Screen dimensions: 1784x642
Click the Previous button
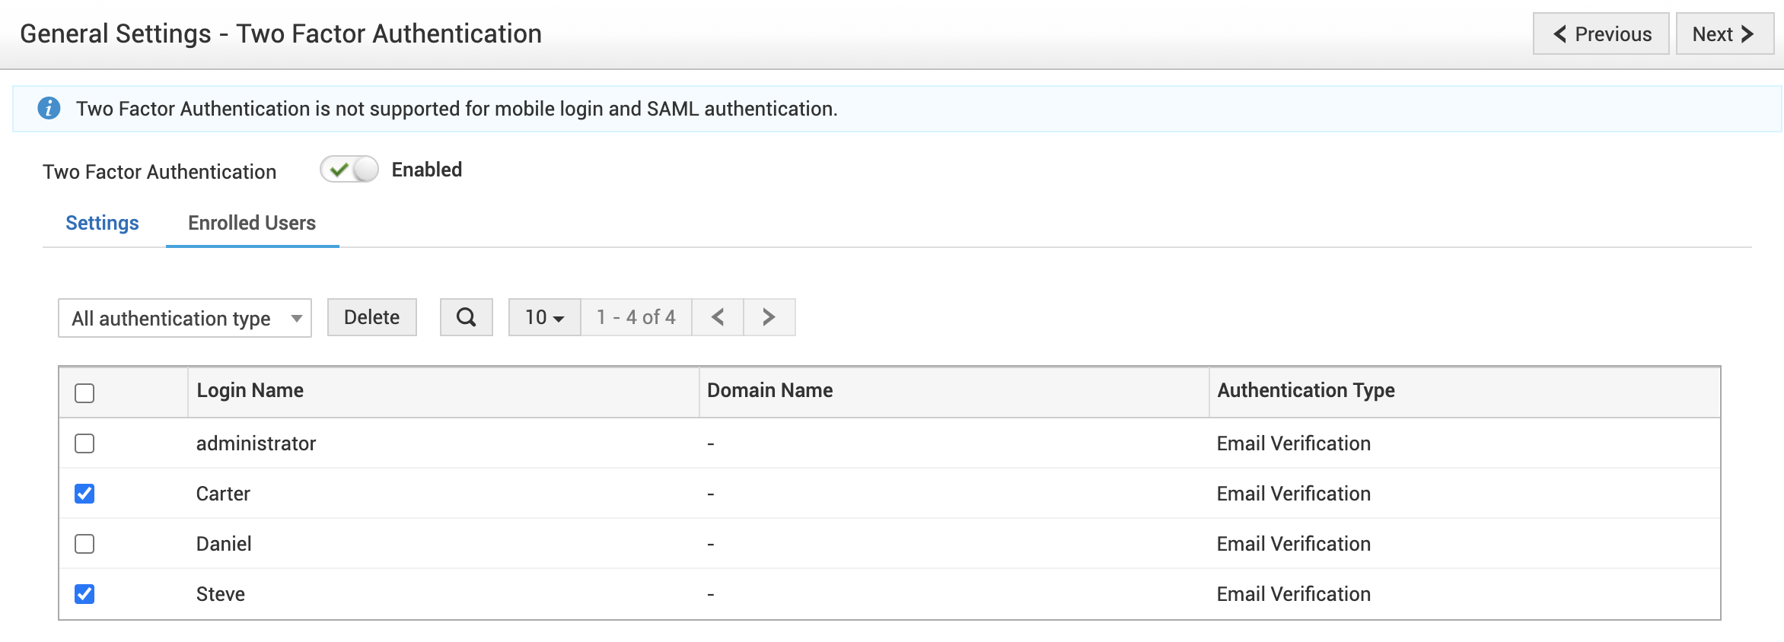click(x=1601, y=34)
